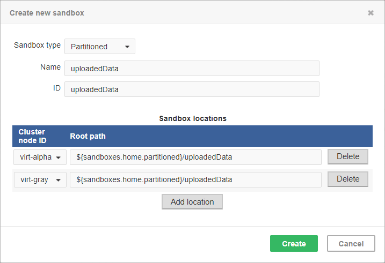
Task: Click the virt-gray root path field
Action: point(195,179)
